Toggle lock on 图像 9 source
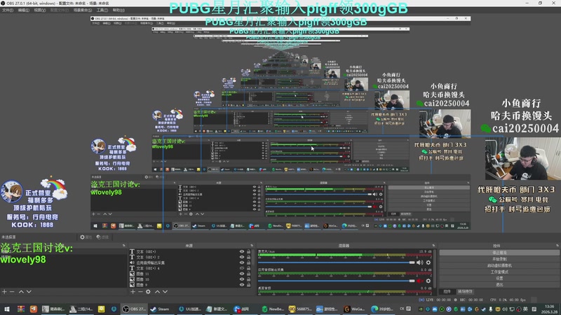This screenshot has height=315, width=561. pyautogui.click(x=249, y=285)
